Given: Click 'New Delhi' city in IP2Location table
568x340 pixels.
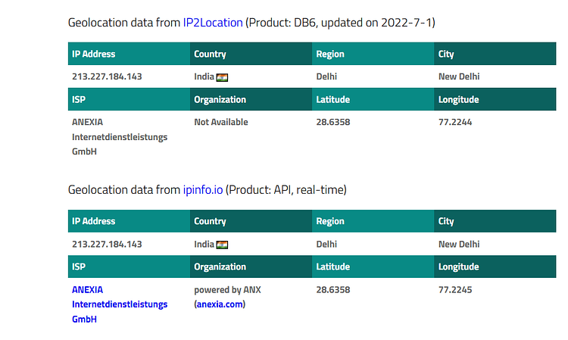Looking at the screenshot, I should (x=459, y=76).
